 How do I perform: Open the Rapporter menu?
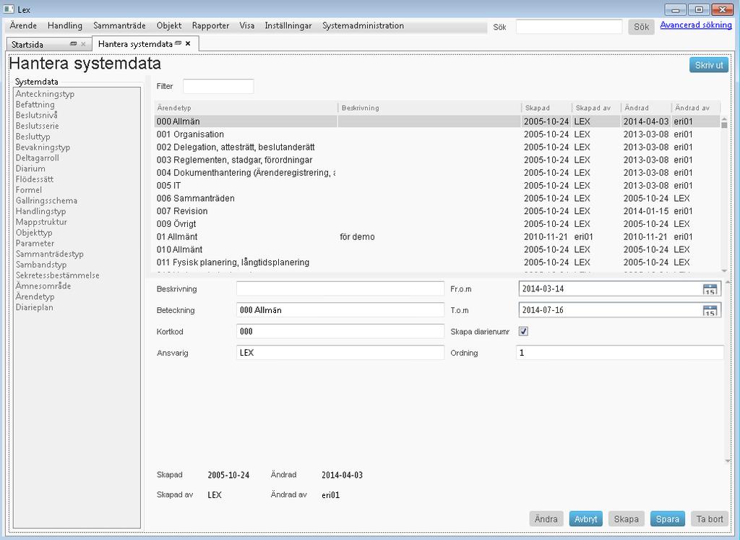(x=210, y=25)
